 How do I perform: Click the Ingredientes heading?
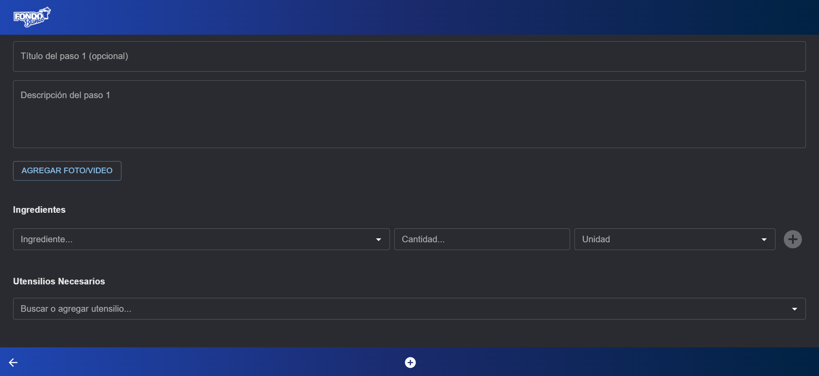point(39,210)
